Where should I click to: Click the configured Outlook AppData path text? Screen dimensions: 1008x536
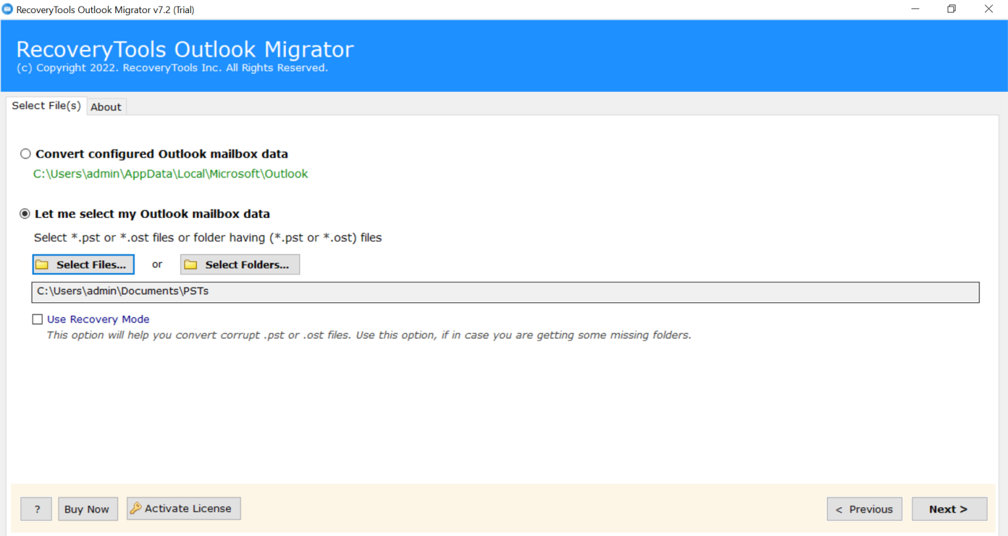click(171, 174)
